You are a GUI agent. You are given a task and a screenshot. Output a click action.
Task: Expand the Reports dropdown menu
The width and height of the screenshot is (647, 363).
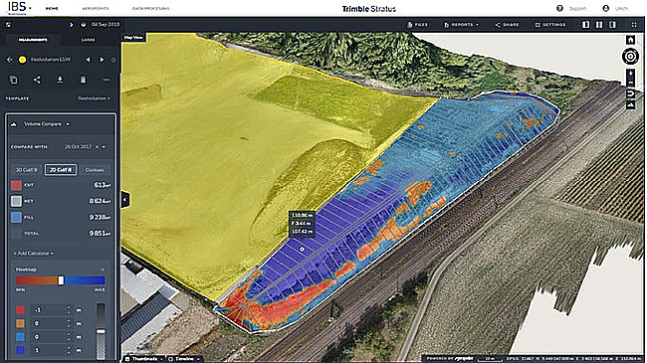[x=462, y=25]
